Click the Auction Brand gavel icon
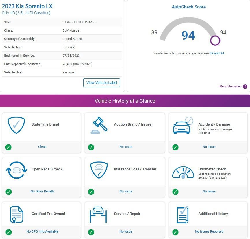The image size is (250, 239). point(99,125)
